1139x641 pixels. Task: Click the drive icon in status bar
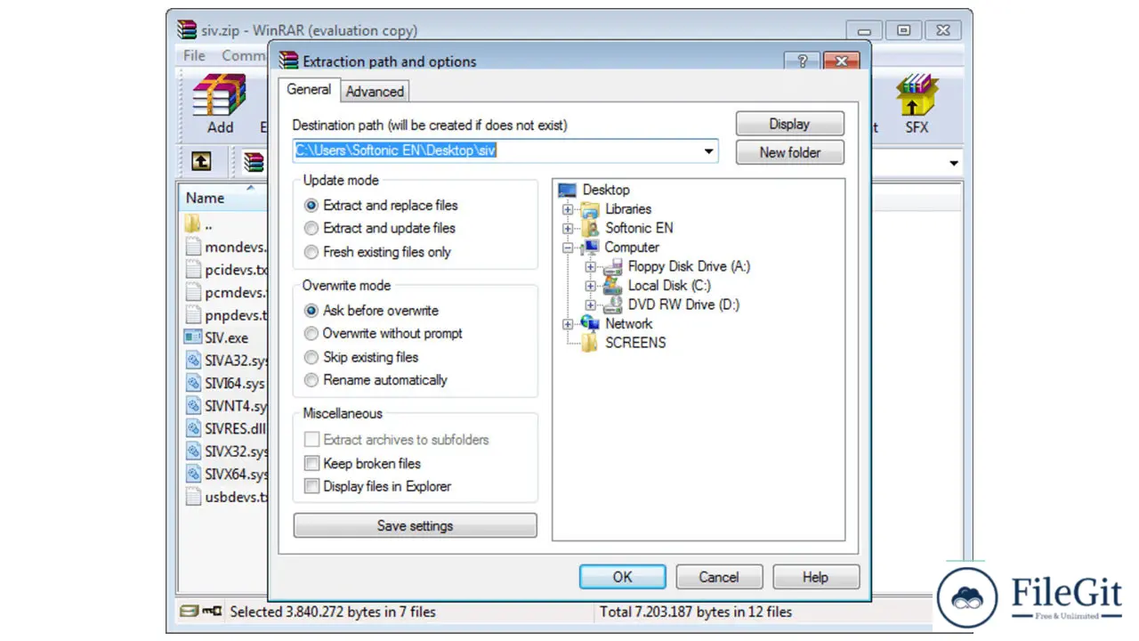[189, 612]
